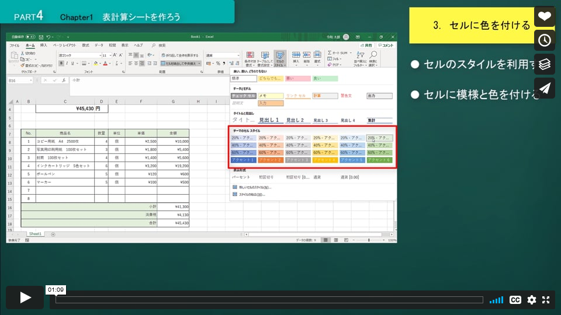Click insert function fx icon

point(63,80)
